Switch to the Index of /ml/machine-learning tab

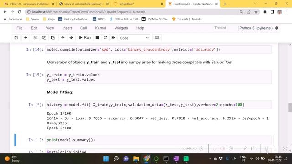(84, 4)
